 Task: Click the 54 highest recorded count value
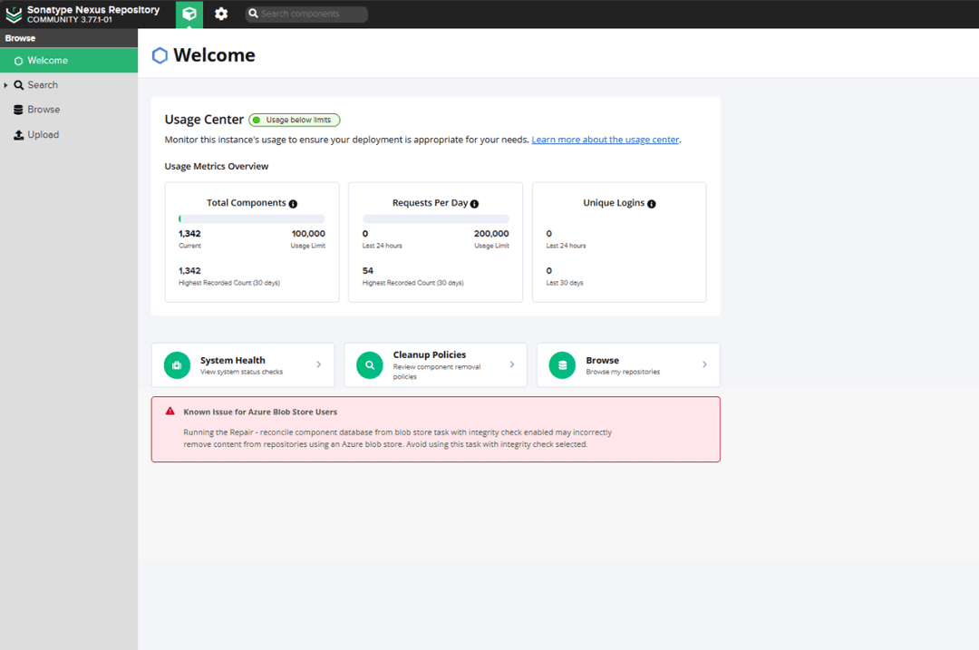click(368, 271)
